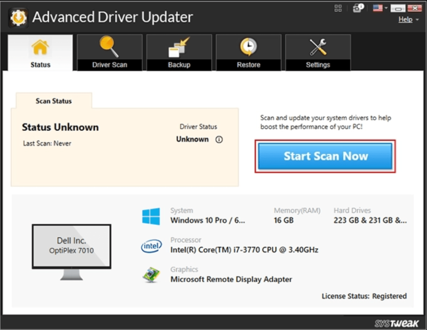Click the '223 GB & 231 GB &...' hard drives value

point(370,220)
